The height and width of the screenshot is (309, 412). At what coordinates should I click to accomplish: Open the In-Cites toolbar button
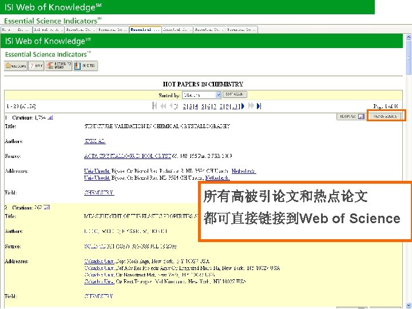tap(86, 66)
